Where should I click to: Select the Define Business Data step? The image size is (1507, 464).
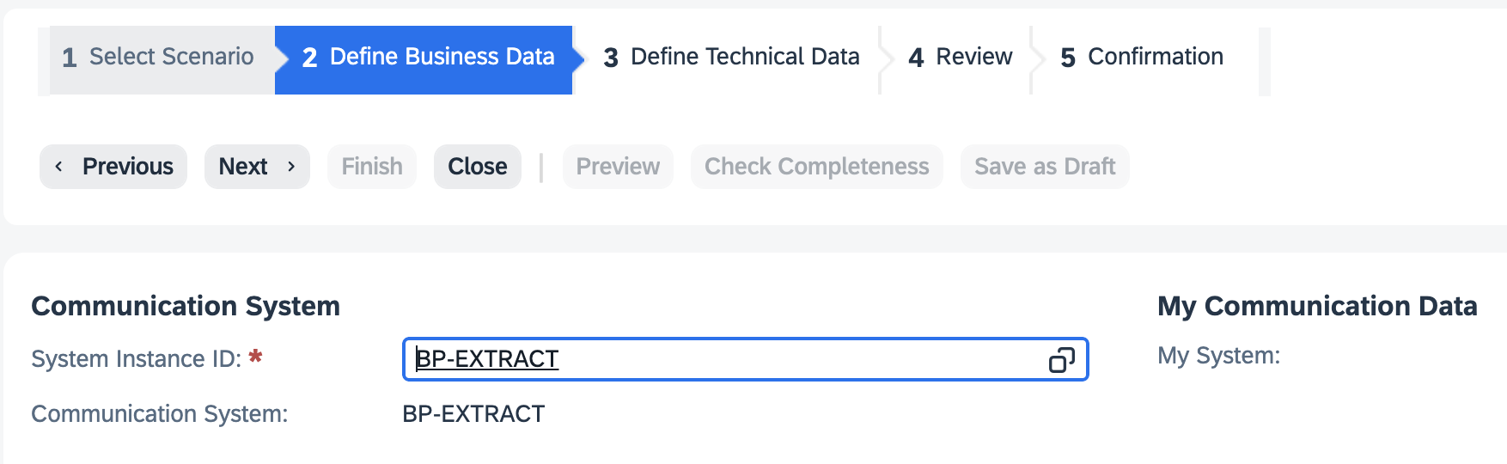[x=427, y=58]
